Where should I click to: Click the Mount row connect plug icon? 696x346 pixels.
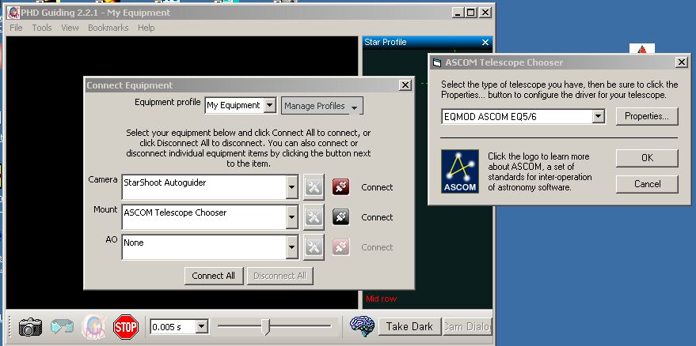340,217
